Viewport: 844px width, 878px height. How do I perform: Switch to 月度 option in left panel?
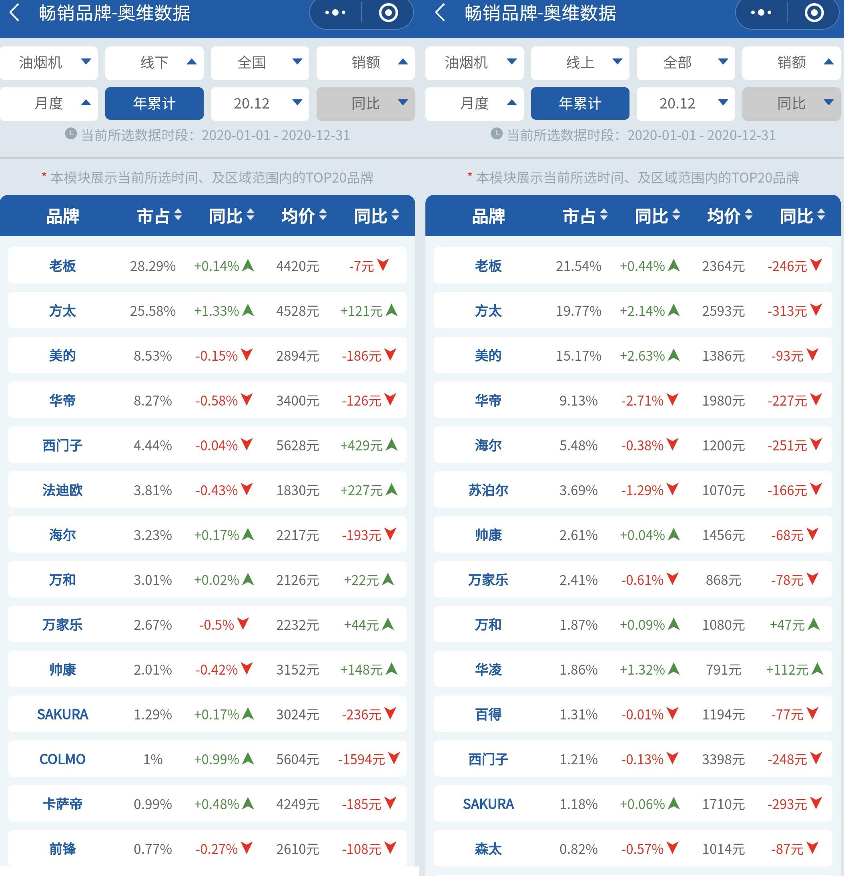click(x=49, y=103)
